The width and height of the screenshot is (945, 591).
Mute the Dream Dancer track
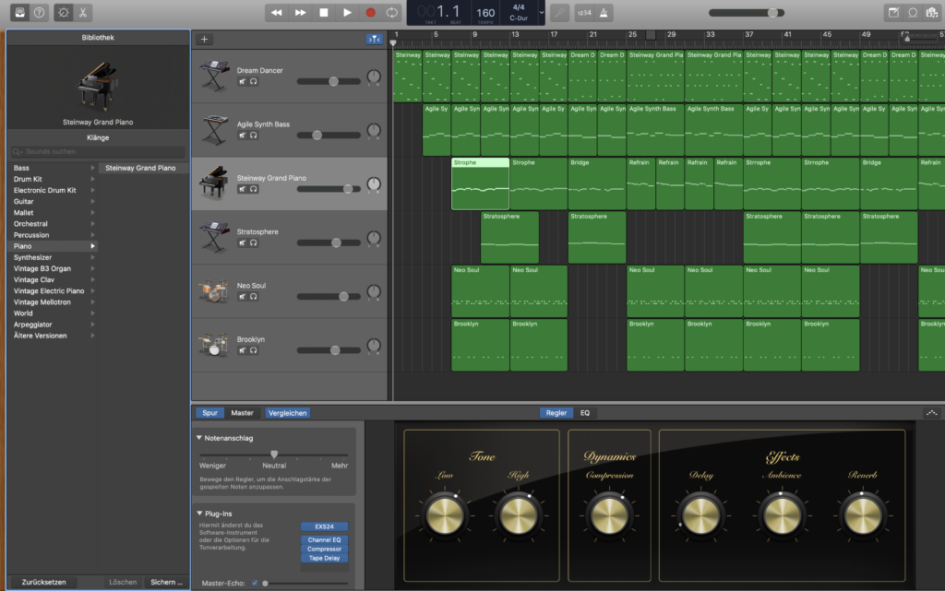[x=242, y=81]
